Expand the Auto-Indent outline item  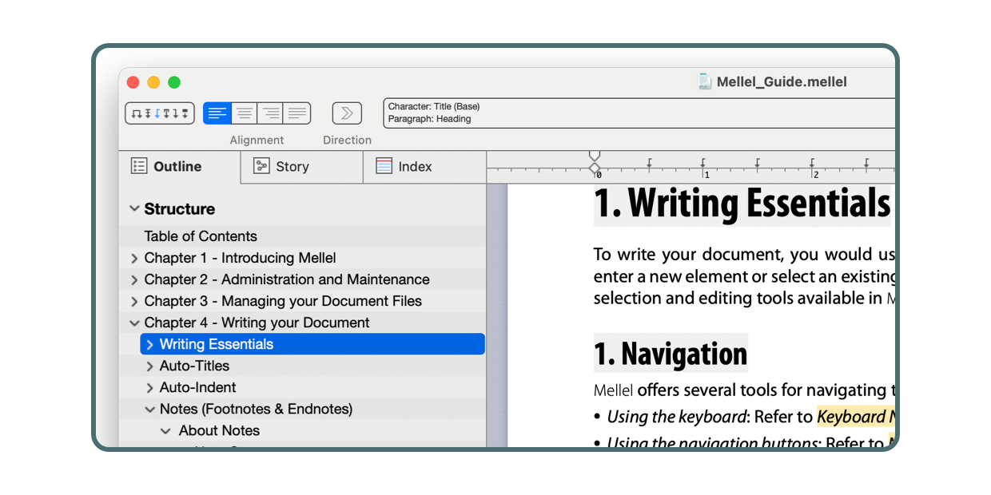(149, 387)
